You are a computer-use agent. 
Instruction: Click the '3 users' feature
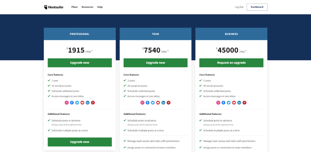[131, 81]
